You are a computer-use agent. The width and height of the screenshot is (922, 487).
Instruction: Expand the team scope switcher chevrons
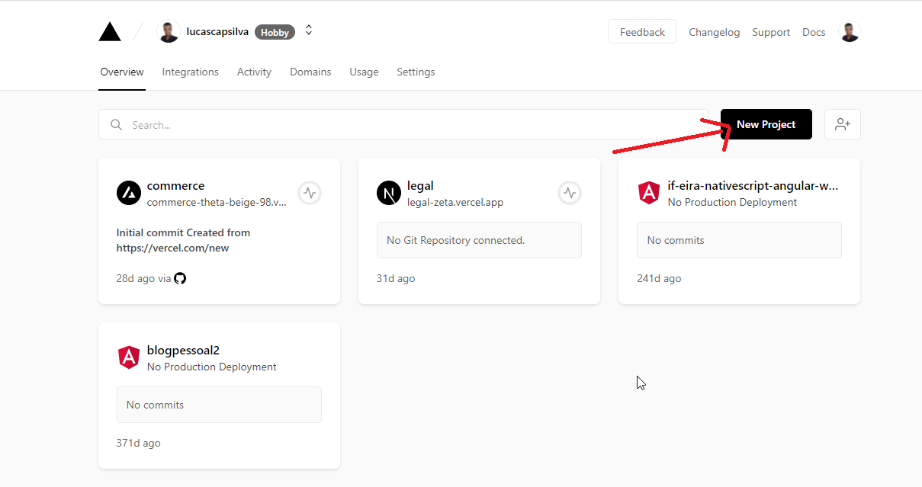coord(309,30)
